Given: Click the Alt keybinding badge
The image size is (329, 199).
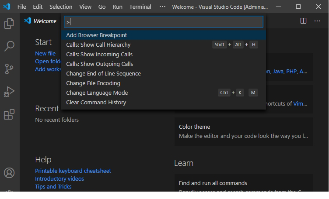Looking at the screenshot, I should 238,45.
